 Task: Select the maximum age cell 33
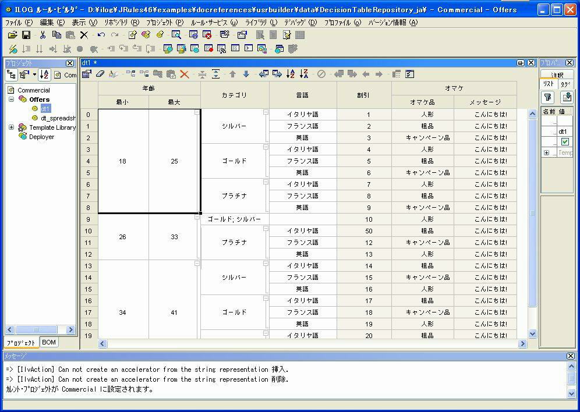tap(174, 237)
